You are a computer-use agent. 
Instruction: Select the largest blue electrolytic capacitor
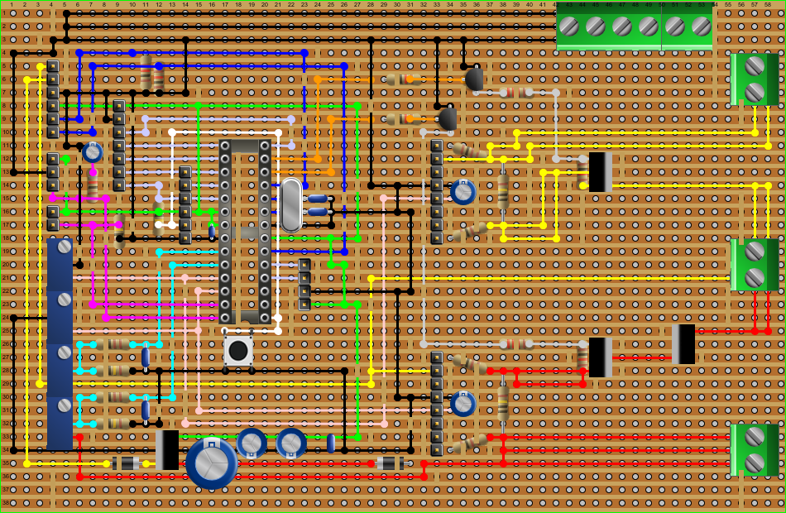[x=211, y=463]
